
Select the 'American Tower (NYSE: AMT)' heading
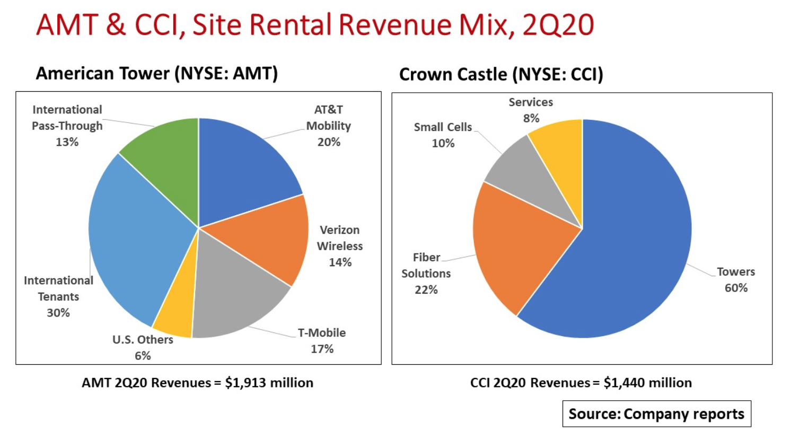(x=157, y=73)
